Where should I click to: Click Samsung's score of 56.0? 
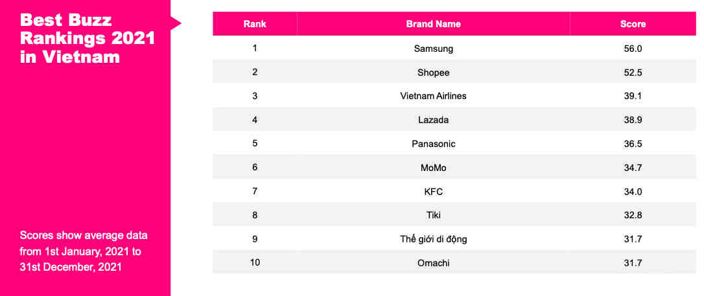click(633, 49)
